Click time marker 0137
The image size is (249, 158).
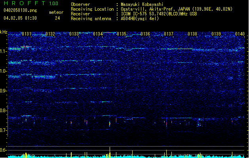click(x=169, y=34)
